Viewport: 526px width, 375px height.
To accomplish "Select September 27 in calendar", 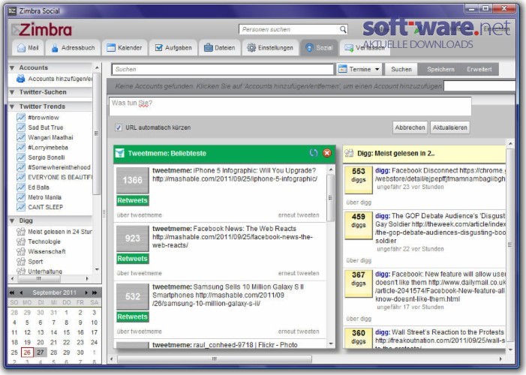I will pos(41,352).
